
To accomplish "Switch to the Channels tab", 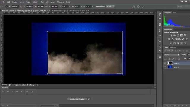I will point(173,48).
